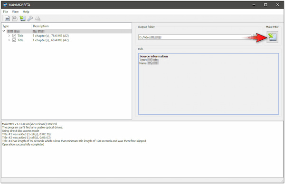This screenshot has width=285, height=184.
Task: Click the large Make MKV button
Action: (272, 37)
